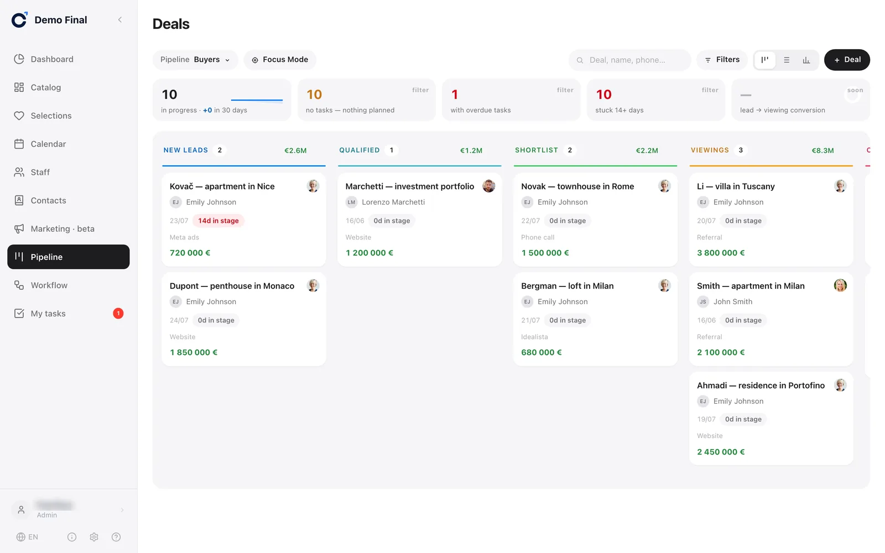Image resolution: width=885 pixels, height=553 pixels.
Task: Open Kovač apartment in Nice deal
Action: coord(244,220)
